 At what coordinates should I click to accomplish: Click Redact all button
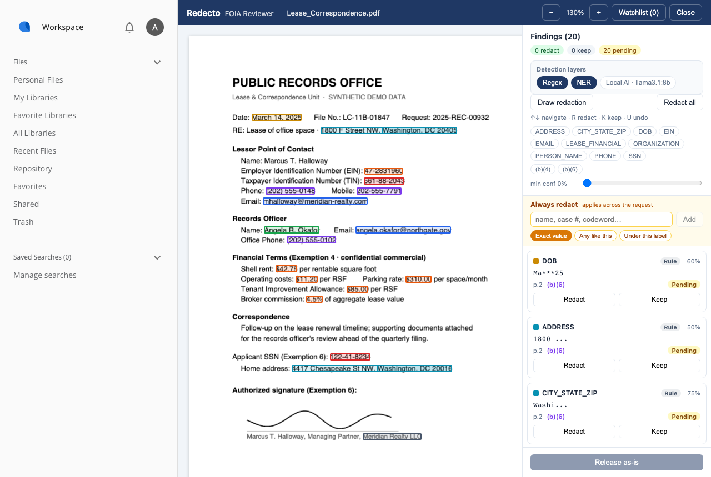tap(680, 103)
